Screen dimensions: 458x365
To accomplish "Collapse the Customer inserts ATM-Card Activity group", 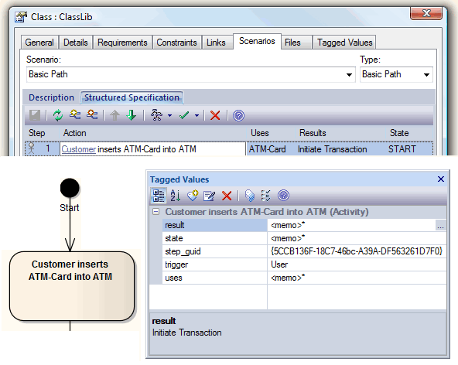I will click(x=156, y=212).
